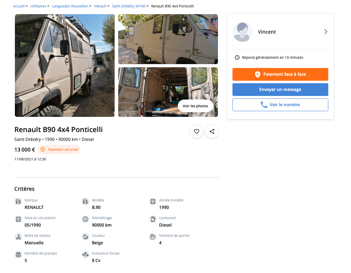The height and width of the screenshot is (273, 351).
Task: Save listing with the heart icon
Action: pyautogui.click(x=197, y=132)
